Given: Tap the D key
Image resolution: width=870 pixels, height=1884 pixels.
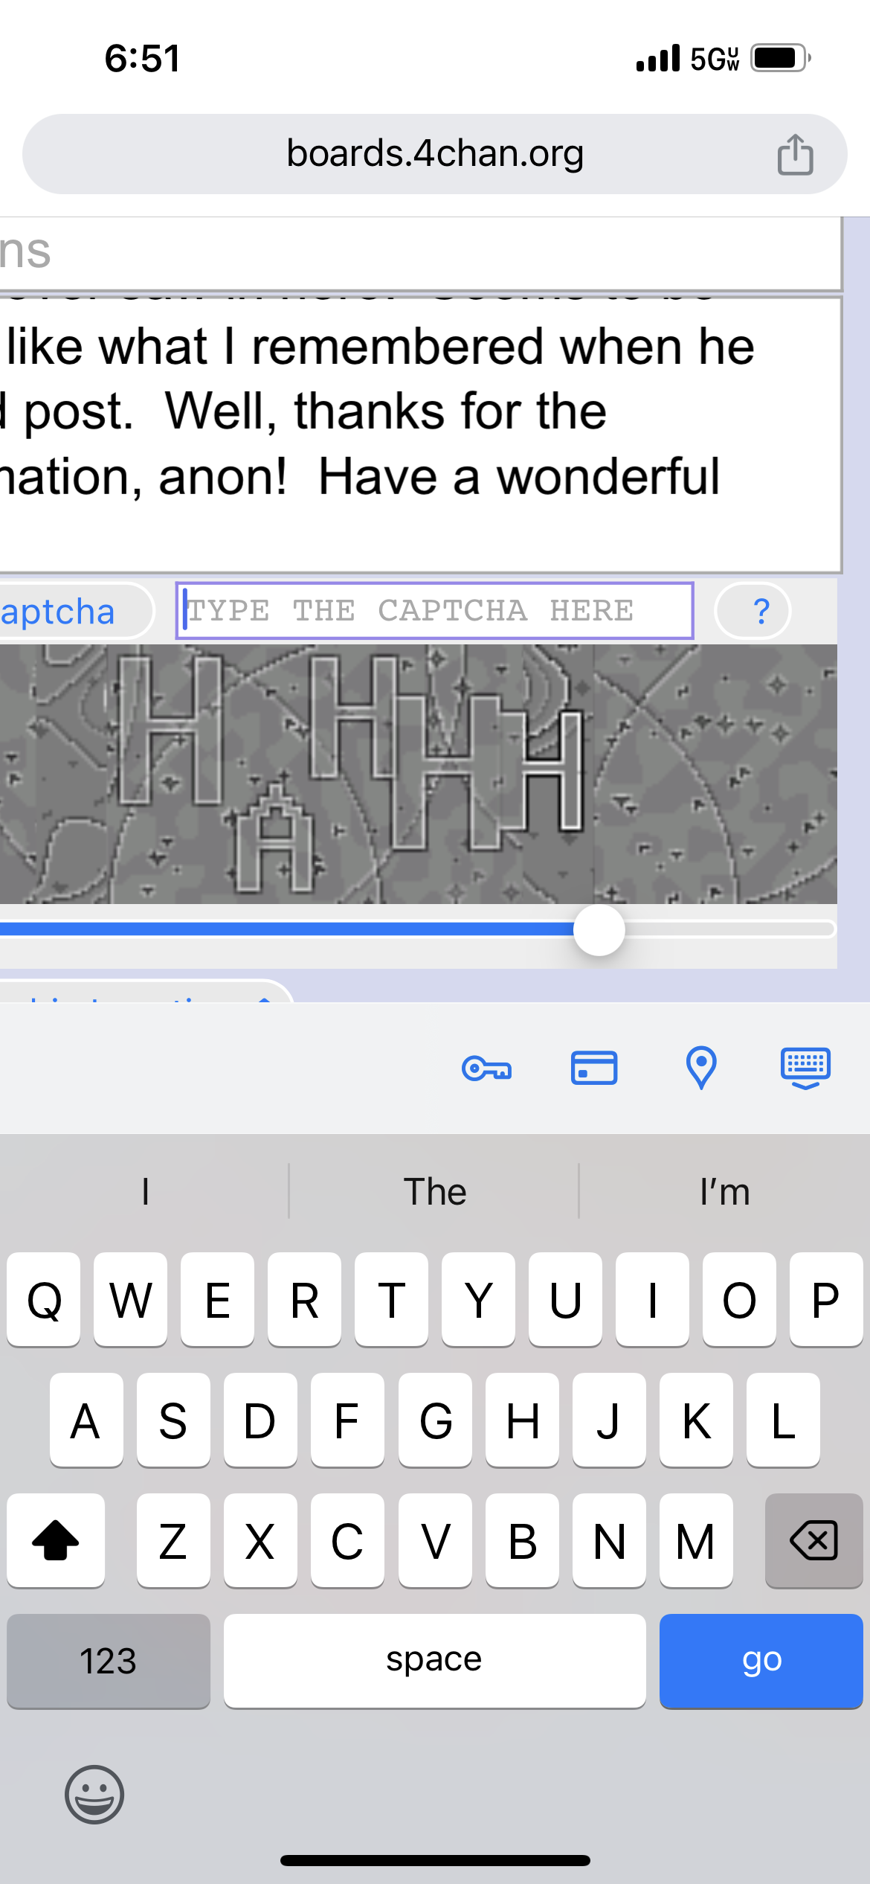Looking at the screenshot, I should click(261, 1420).
